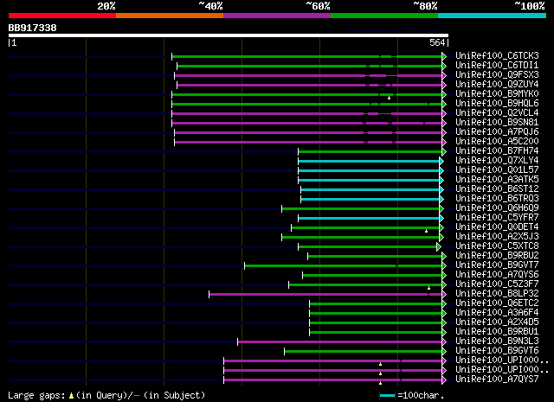The height and width of the screenshot is (402, 554).
Task: Select the UniRef100_C5YFR7 label
Action: 497,218
